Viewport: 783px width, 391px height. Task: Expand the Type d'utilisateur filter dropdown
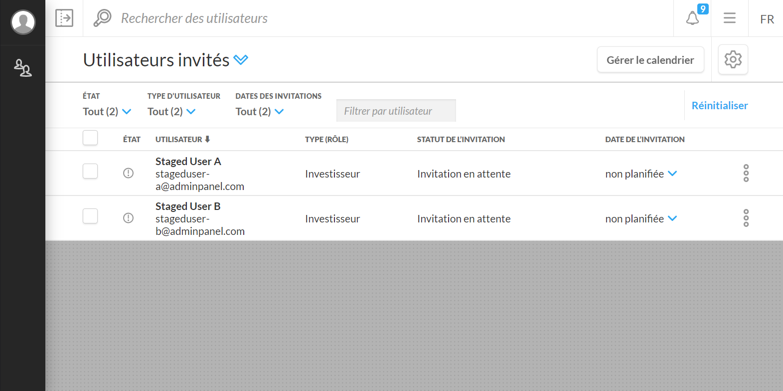point(171,112)
